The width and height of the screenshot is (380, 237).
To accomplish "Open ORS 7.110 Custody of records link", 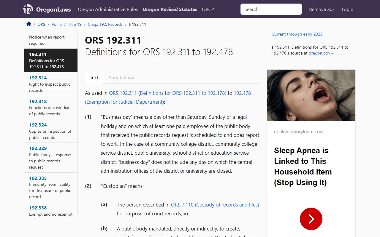I will (215, 205).
